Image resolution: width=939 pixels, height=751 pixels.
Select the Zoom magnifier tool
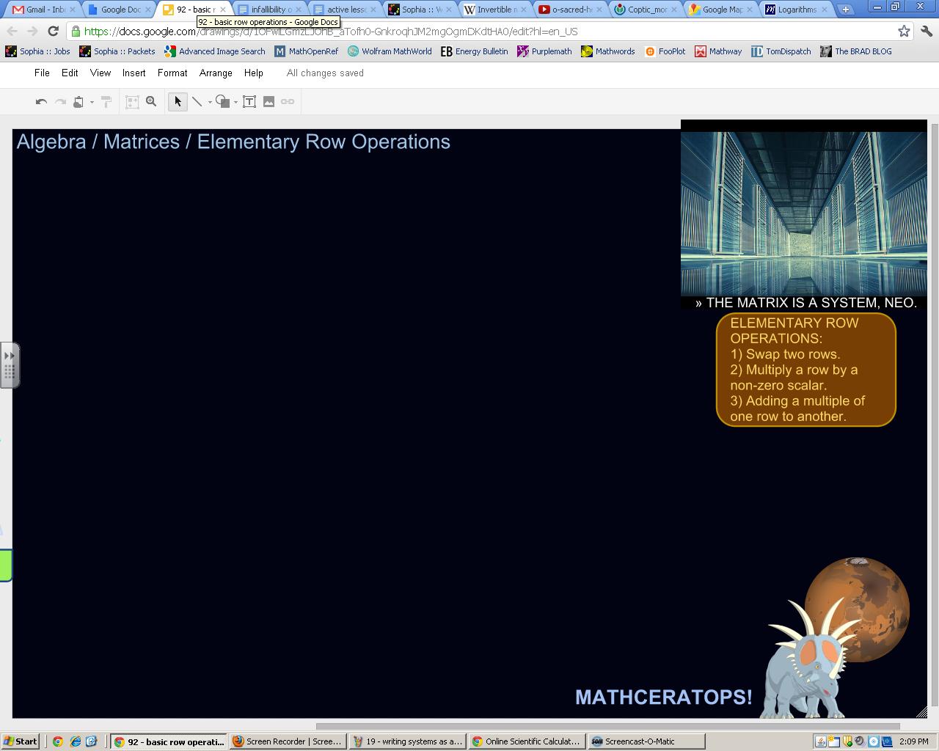click(x=151, y=102)
